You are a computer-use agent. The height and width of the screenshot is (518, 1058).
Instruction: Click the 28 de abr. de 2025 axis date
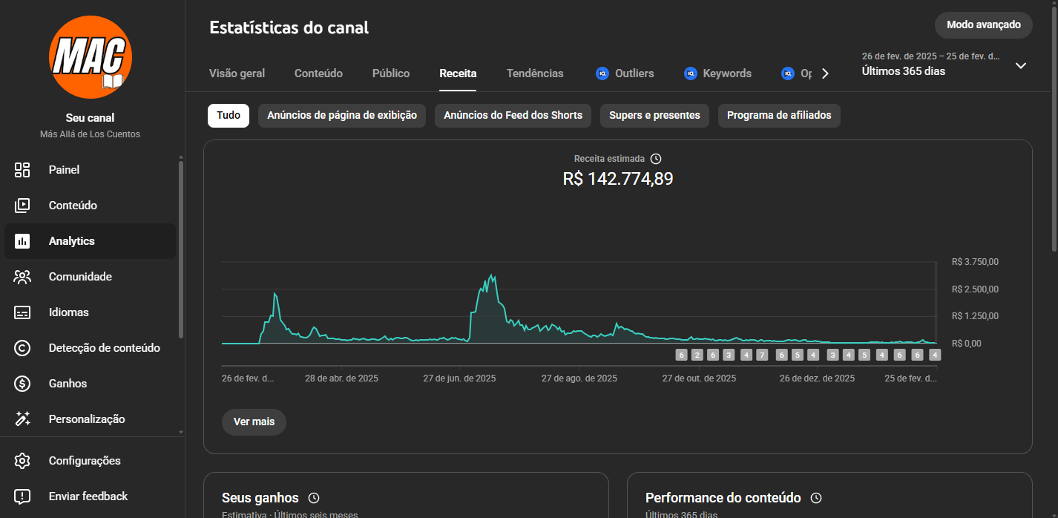(x=342, y=378)
